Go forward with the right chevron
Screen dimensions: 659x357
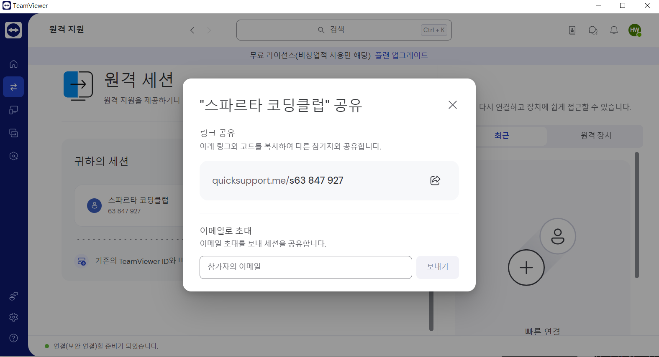click(209, 30)
